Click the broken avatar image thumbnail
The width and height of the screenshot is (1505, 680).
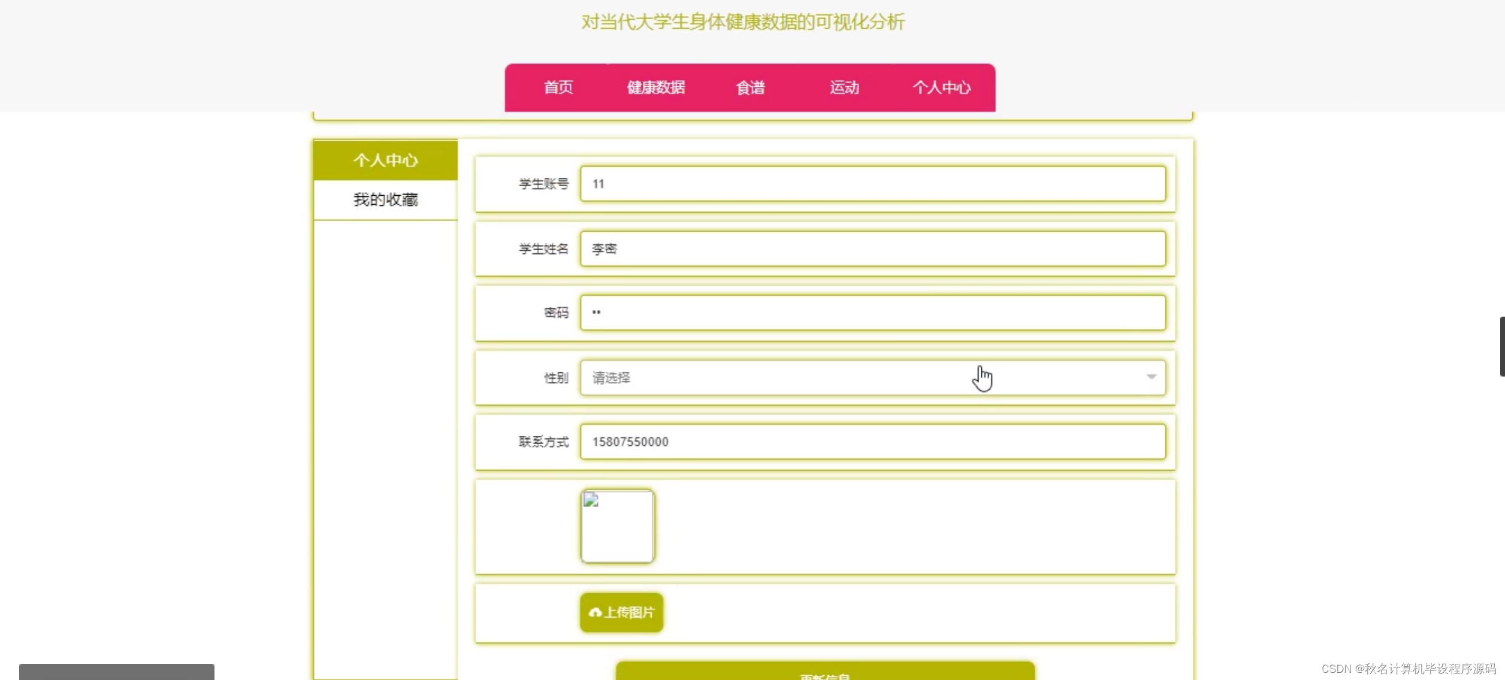pyautogui.click(x=617, y=526)
